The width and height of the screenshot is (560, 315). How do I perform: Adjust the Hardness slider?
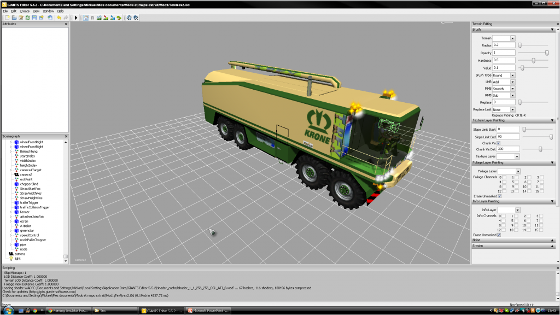(x=533, y=60)
